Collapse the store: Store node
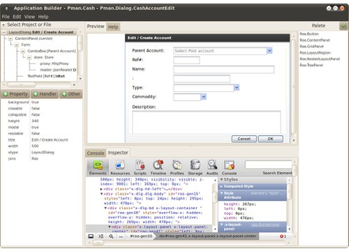 coord(29,57)
